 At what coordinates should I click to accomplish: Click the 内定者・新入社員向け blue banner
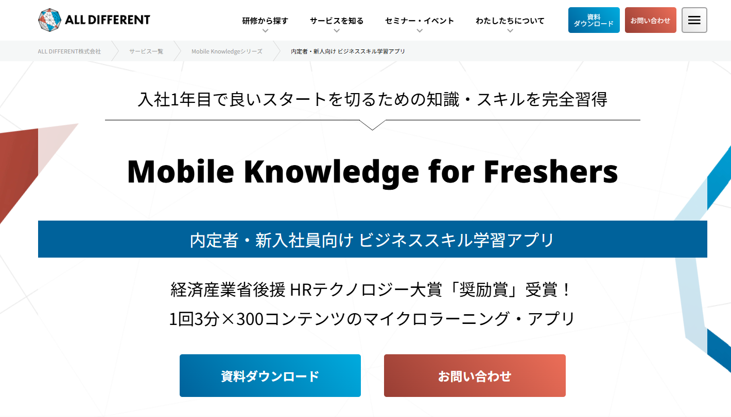[x=372, y=239]
